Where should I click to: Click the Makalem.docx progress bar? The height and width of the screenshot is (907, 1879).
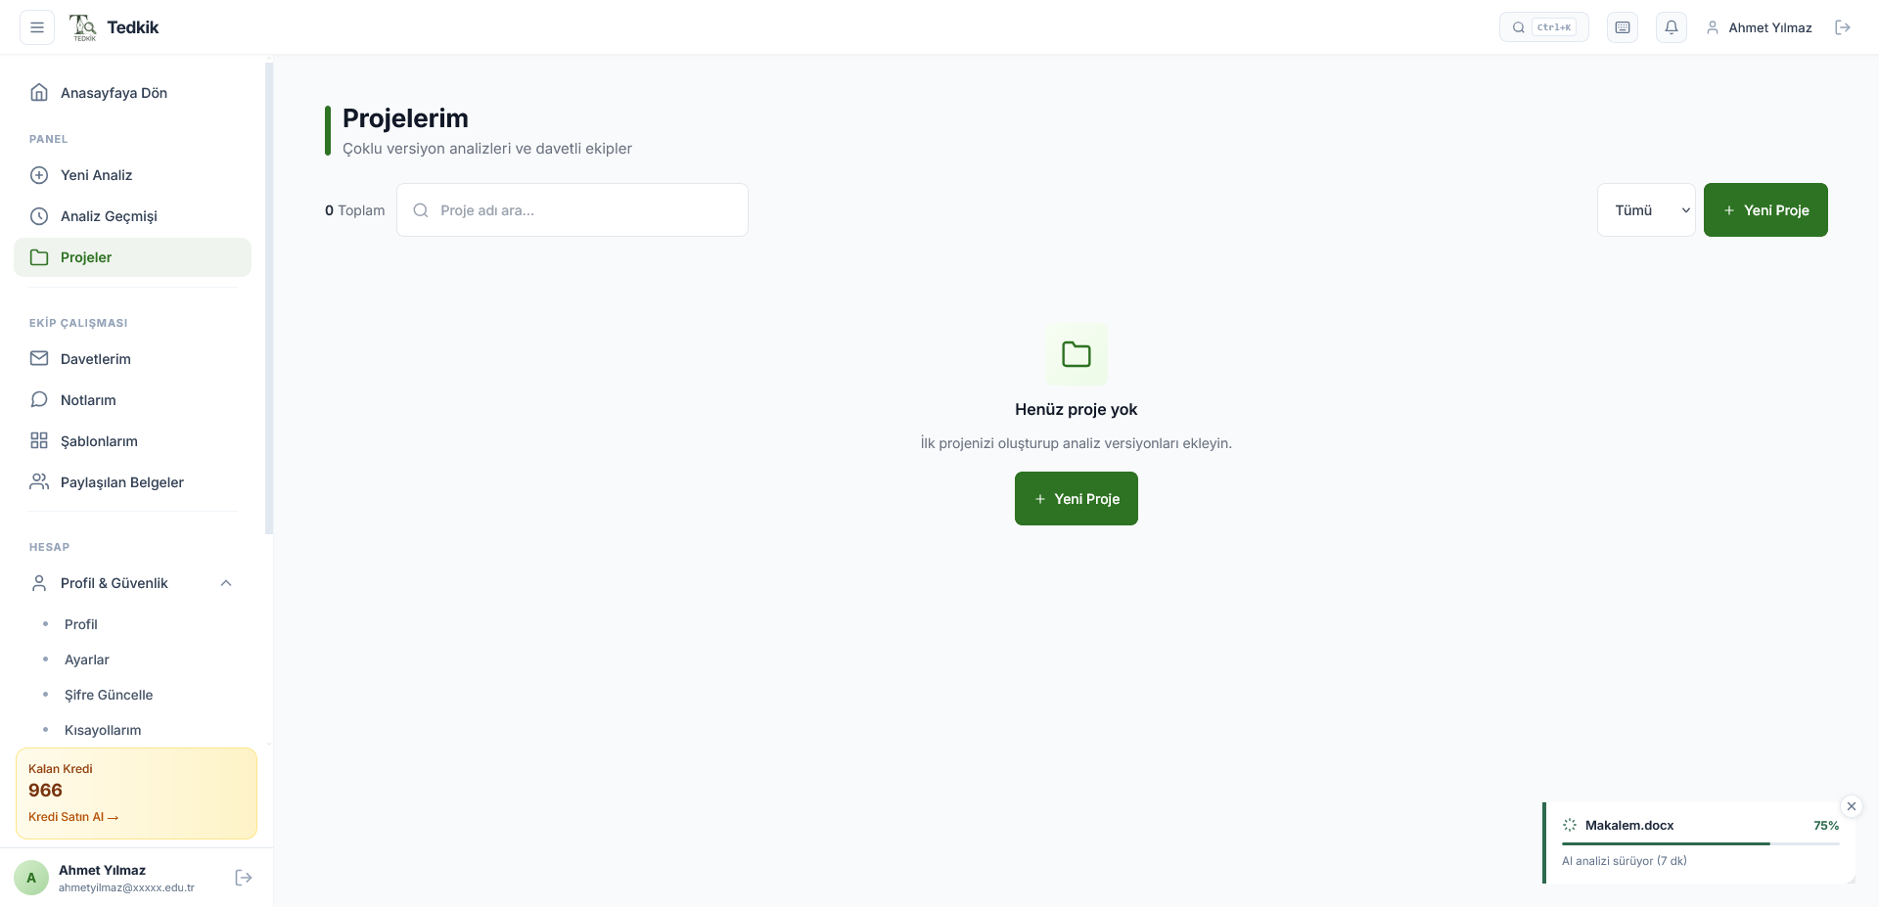(x=1701, y=843)
